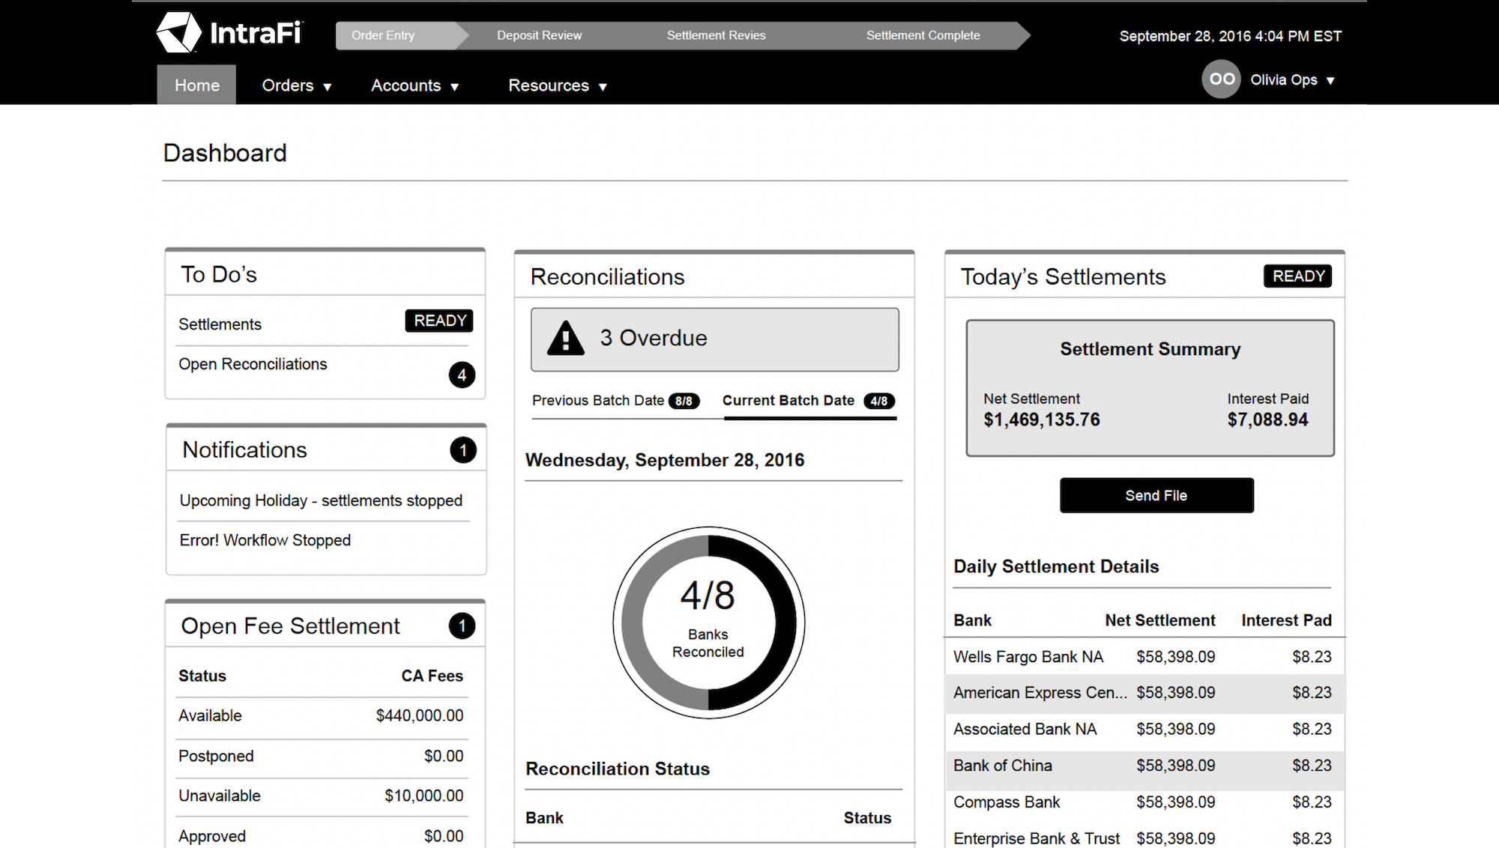Image resolution: width=1499 pixels, height=848 pixels.
Task: Click the Olivia Ops avatar circle
Action: click(1221, 79)
